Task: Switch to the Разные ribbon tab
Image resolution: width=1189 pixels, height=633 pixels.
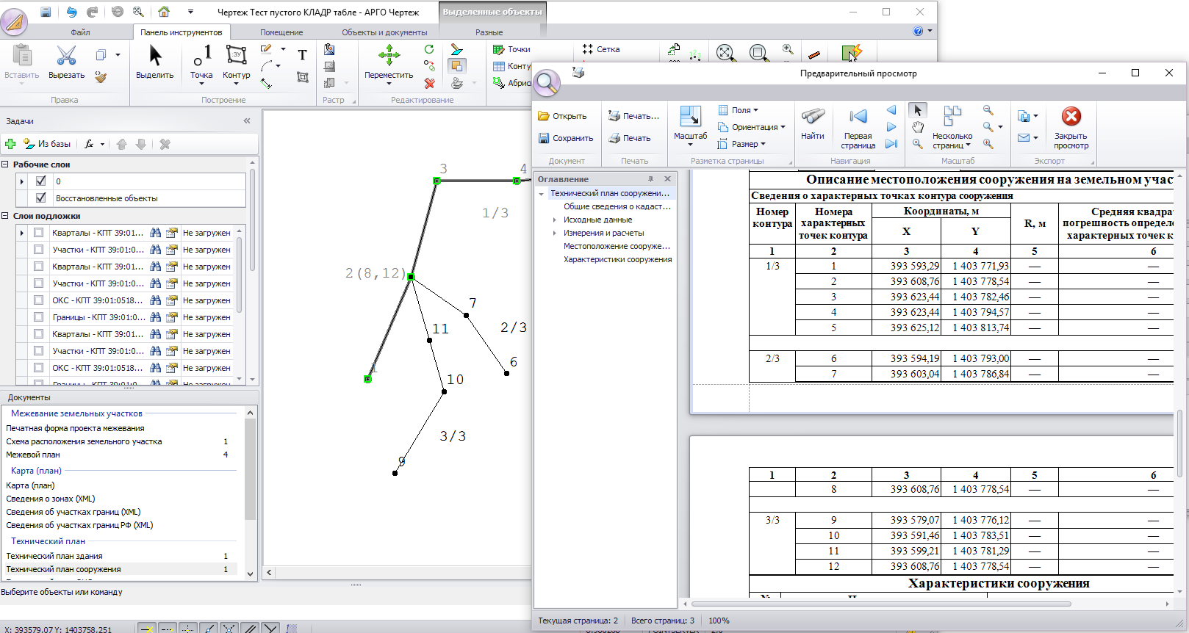Action: (x=489, y=32)
